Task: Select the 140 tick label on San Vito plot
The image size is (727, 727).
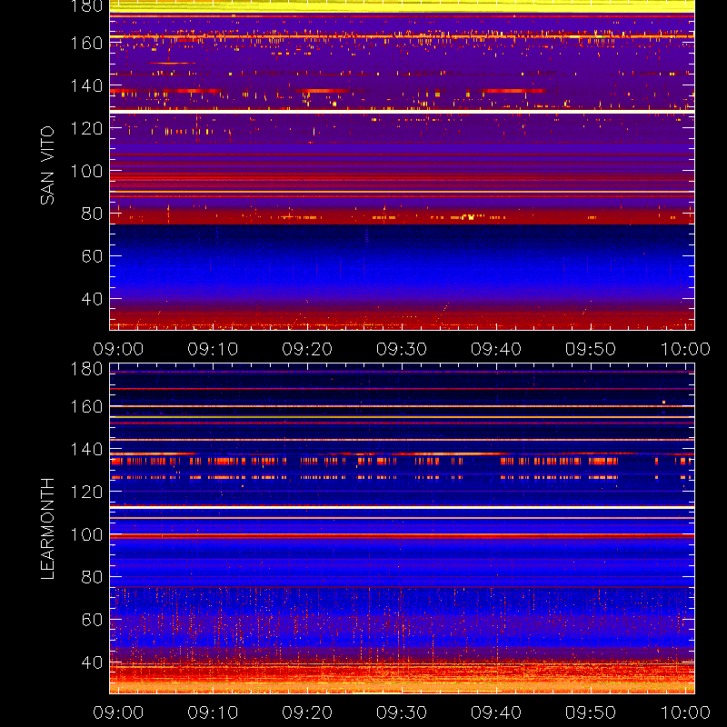Action: tap(86, 85)
